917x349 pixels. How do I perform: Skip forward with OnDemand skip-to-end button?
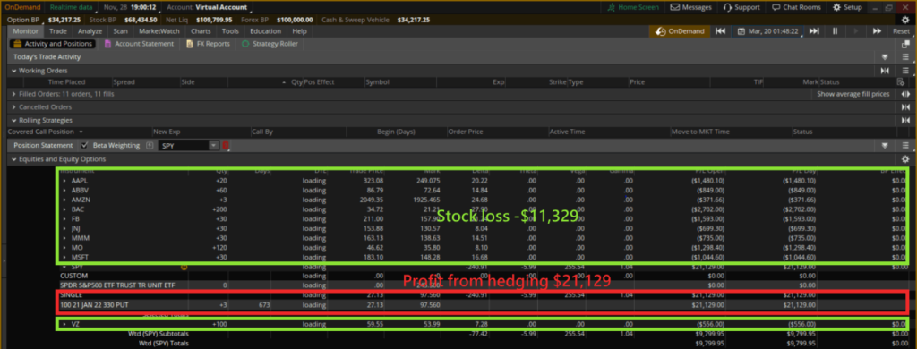click(814, 31)
